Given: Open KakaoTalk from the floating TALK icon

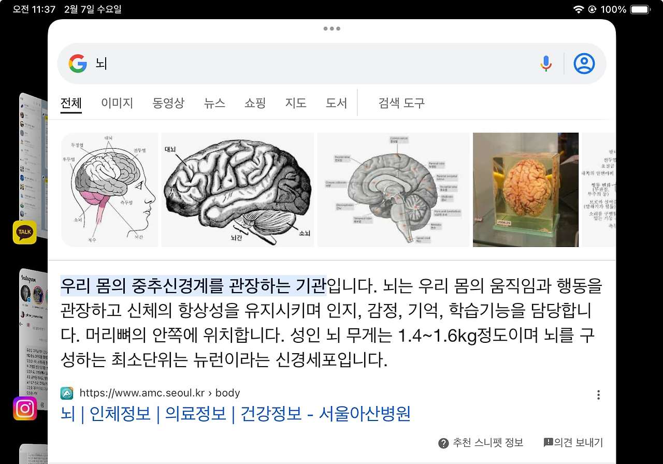Looking at the screenshot, I should coord(24,233).
